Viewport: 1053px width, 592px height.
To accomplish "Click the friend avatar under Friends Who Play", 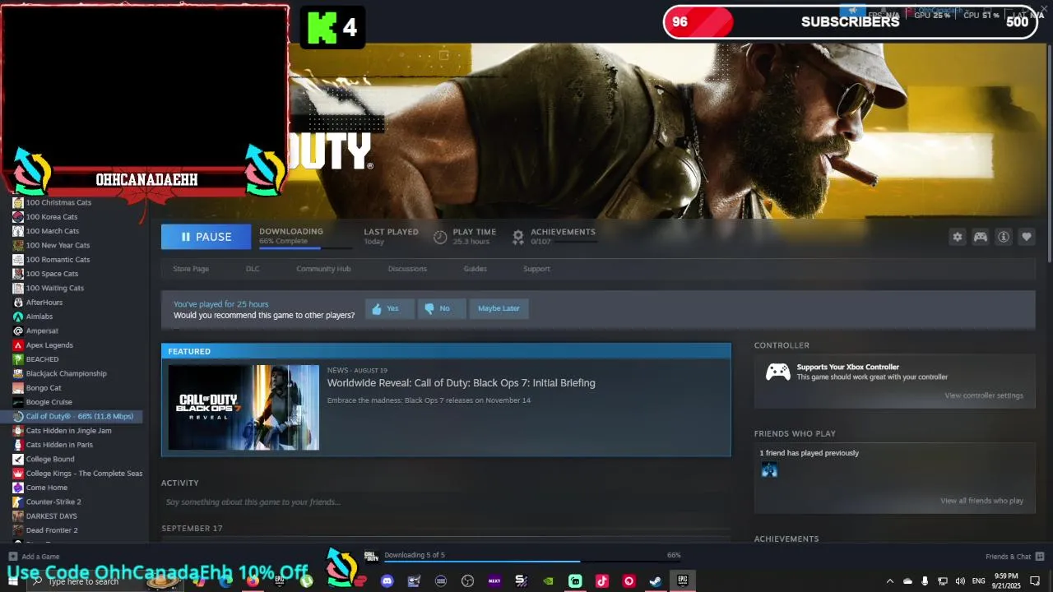I will (x=769, y=469).
